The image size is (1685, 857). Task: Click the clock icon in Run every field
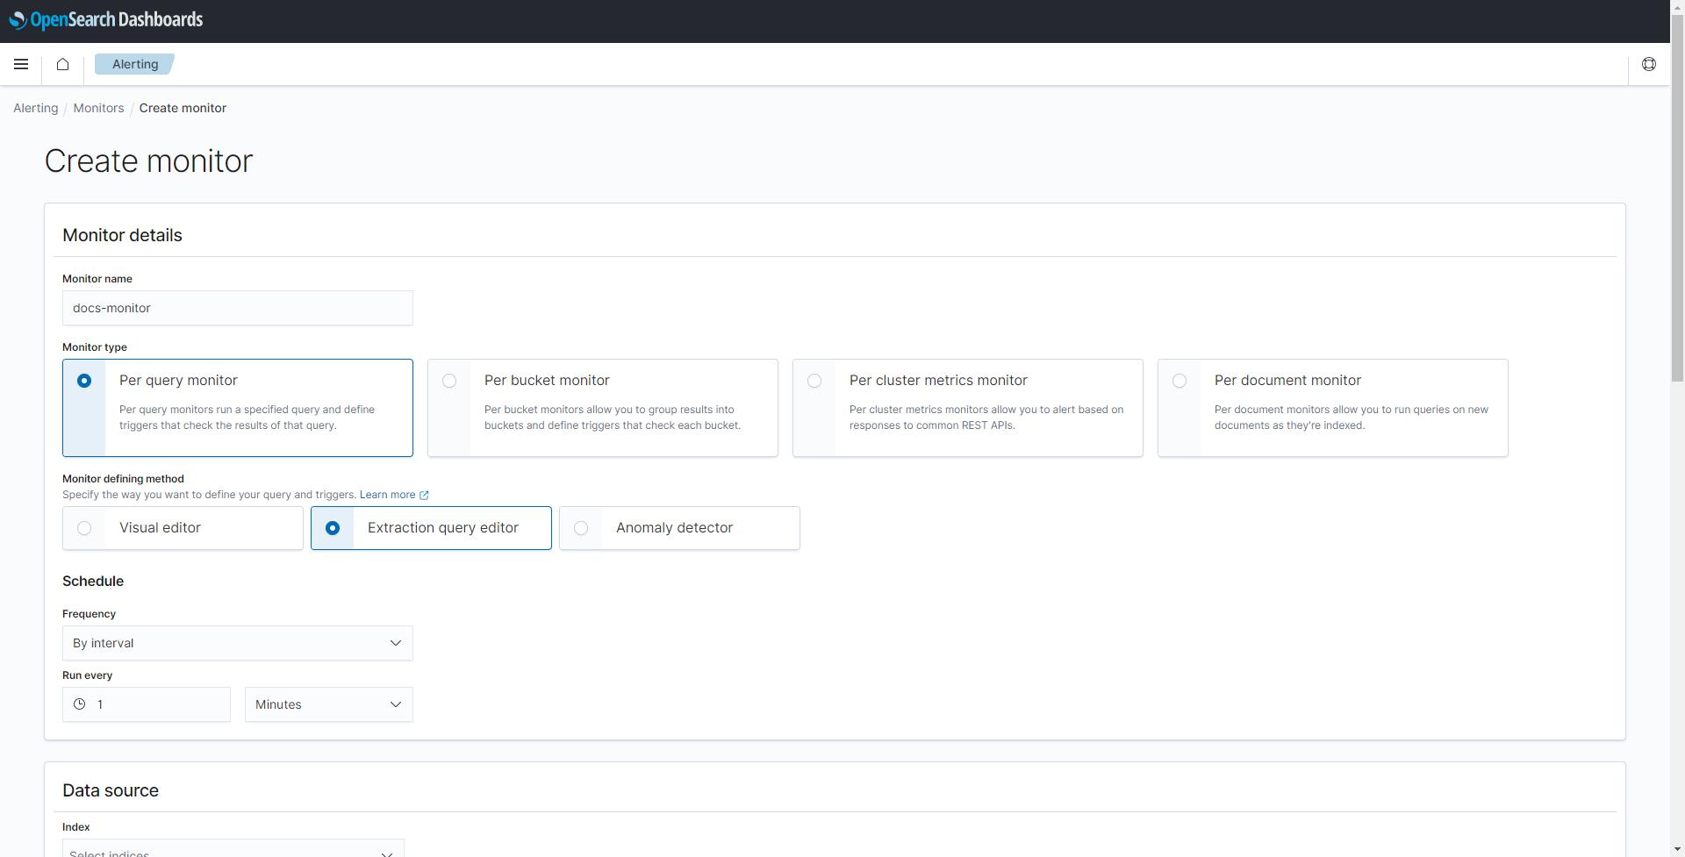click(79, 704)
